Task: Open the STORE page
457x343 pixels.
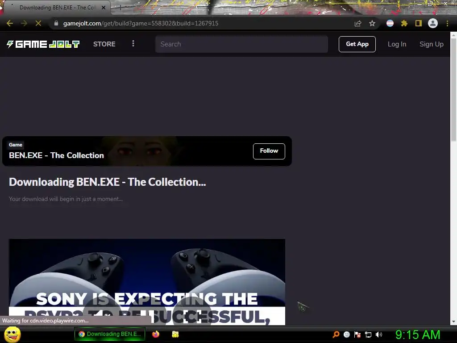Action: click(104, 44)
